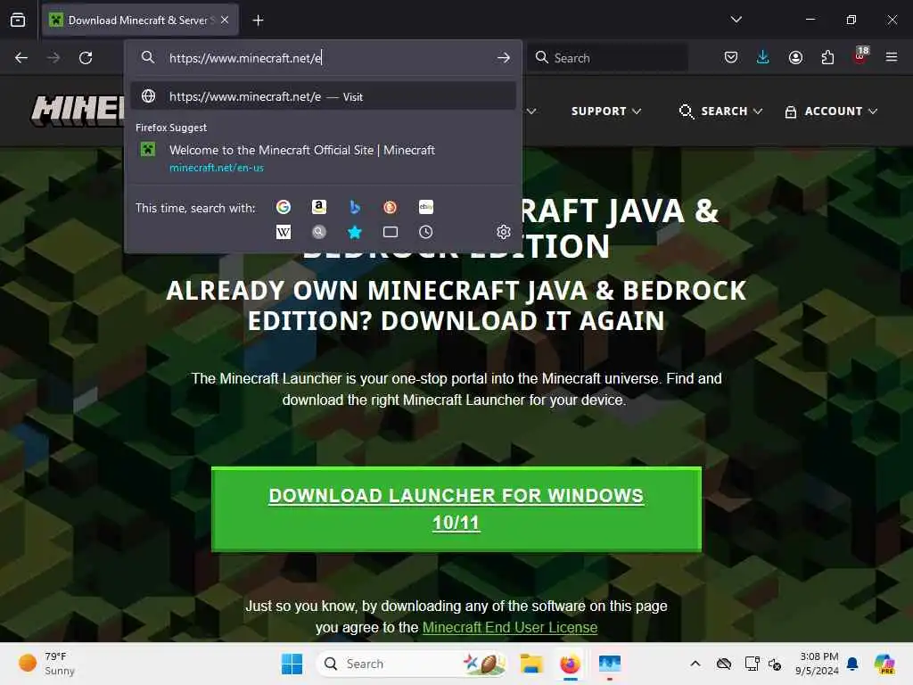The width and height of the screenshot is (913, 685).
Task: Open the Firefox hamburger application menu
Action: point(892,57)
